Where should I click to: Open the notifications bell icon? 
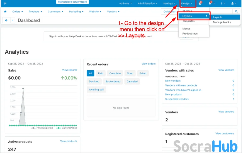pyautogui.click(x=210, y=3)
